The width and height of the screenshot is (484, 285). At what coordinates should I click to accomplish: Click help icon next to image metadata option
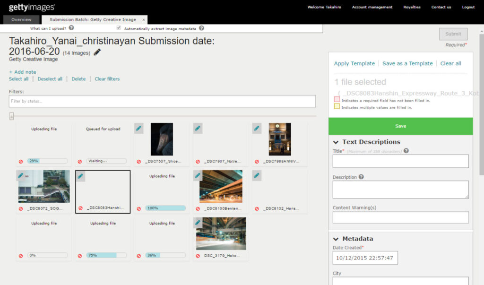point(201,27)
